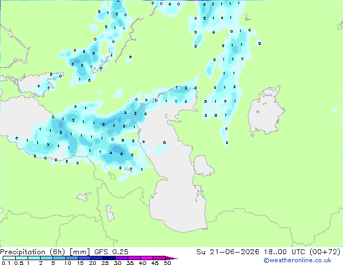Click the date '21-06-2026' text

(234, 252)
